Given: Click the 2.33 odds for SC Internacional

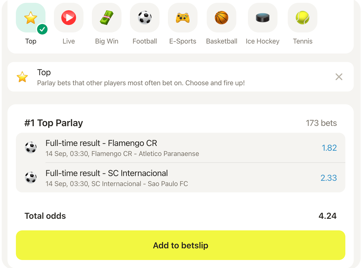Looking at the screenshot, I should point(328,178).
